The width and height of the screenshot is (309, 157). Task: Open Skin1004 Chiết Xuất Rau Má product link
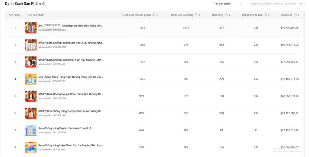tap(71, 60)
